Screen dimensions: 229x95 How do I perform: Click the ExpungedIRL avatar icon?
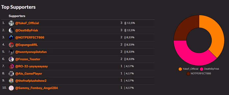point(11,45)
